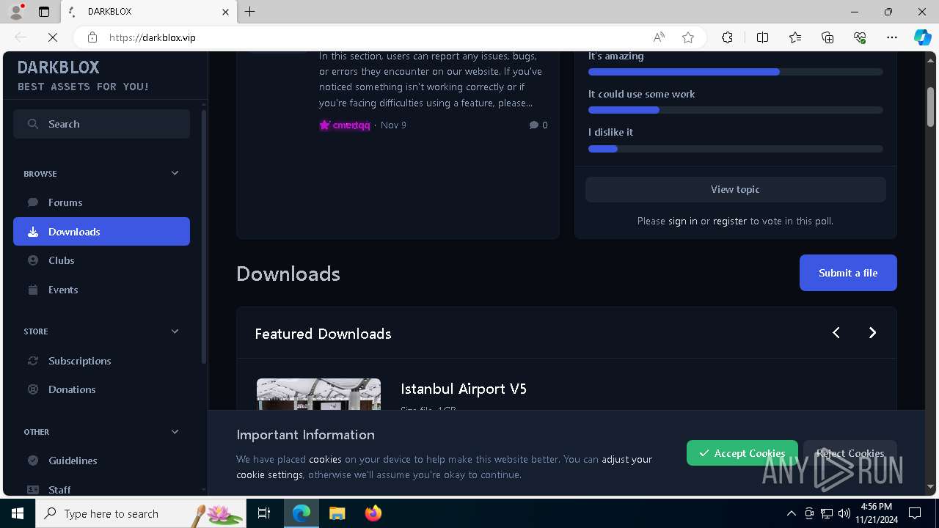Click the 'It's amazing' poll bar
This screenshot has width=939, height=528.
coord(735,72)
